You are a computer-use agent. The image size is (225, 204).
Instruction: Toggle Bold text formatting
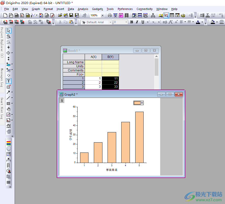[x=132, y=22]
